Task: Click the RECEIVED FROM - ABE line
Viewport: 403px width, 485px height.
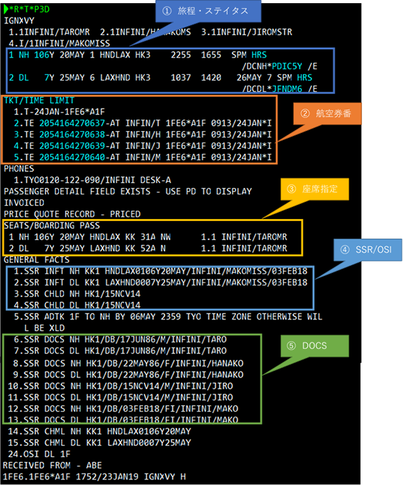Action: coord(52,466)
